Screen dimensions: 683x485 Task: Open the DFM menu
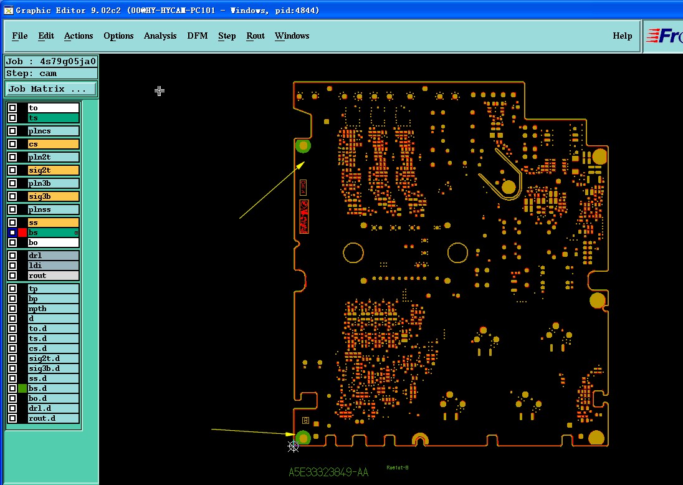pos(198,36)
